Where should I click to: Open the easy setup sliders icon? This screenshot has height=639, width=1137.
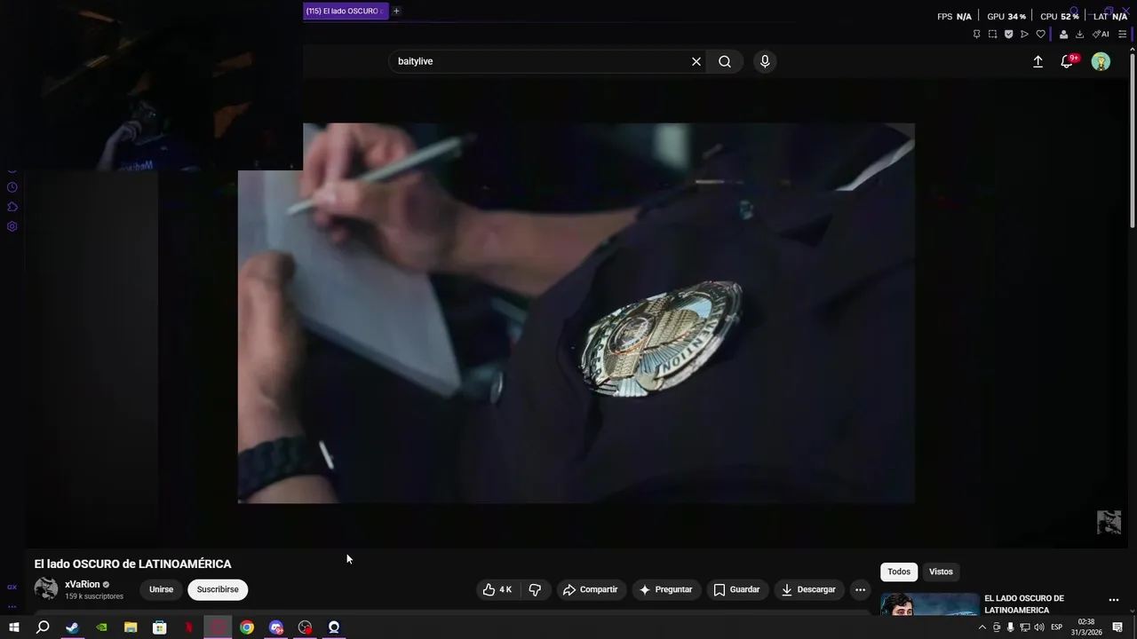coord(1122,34)
